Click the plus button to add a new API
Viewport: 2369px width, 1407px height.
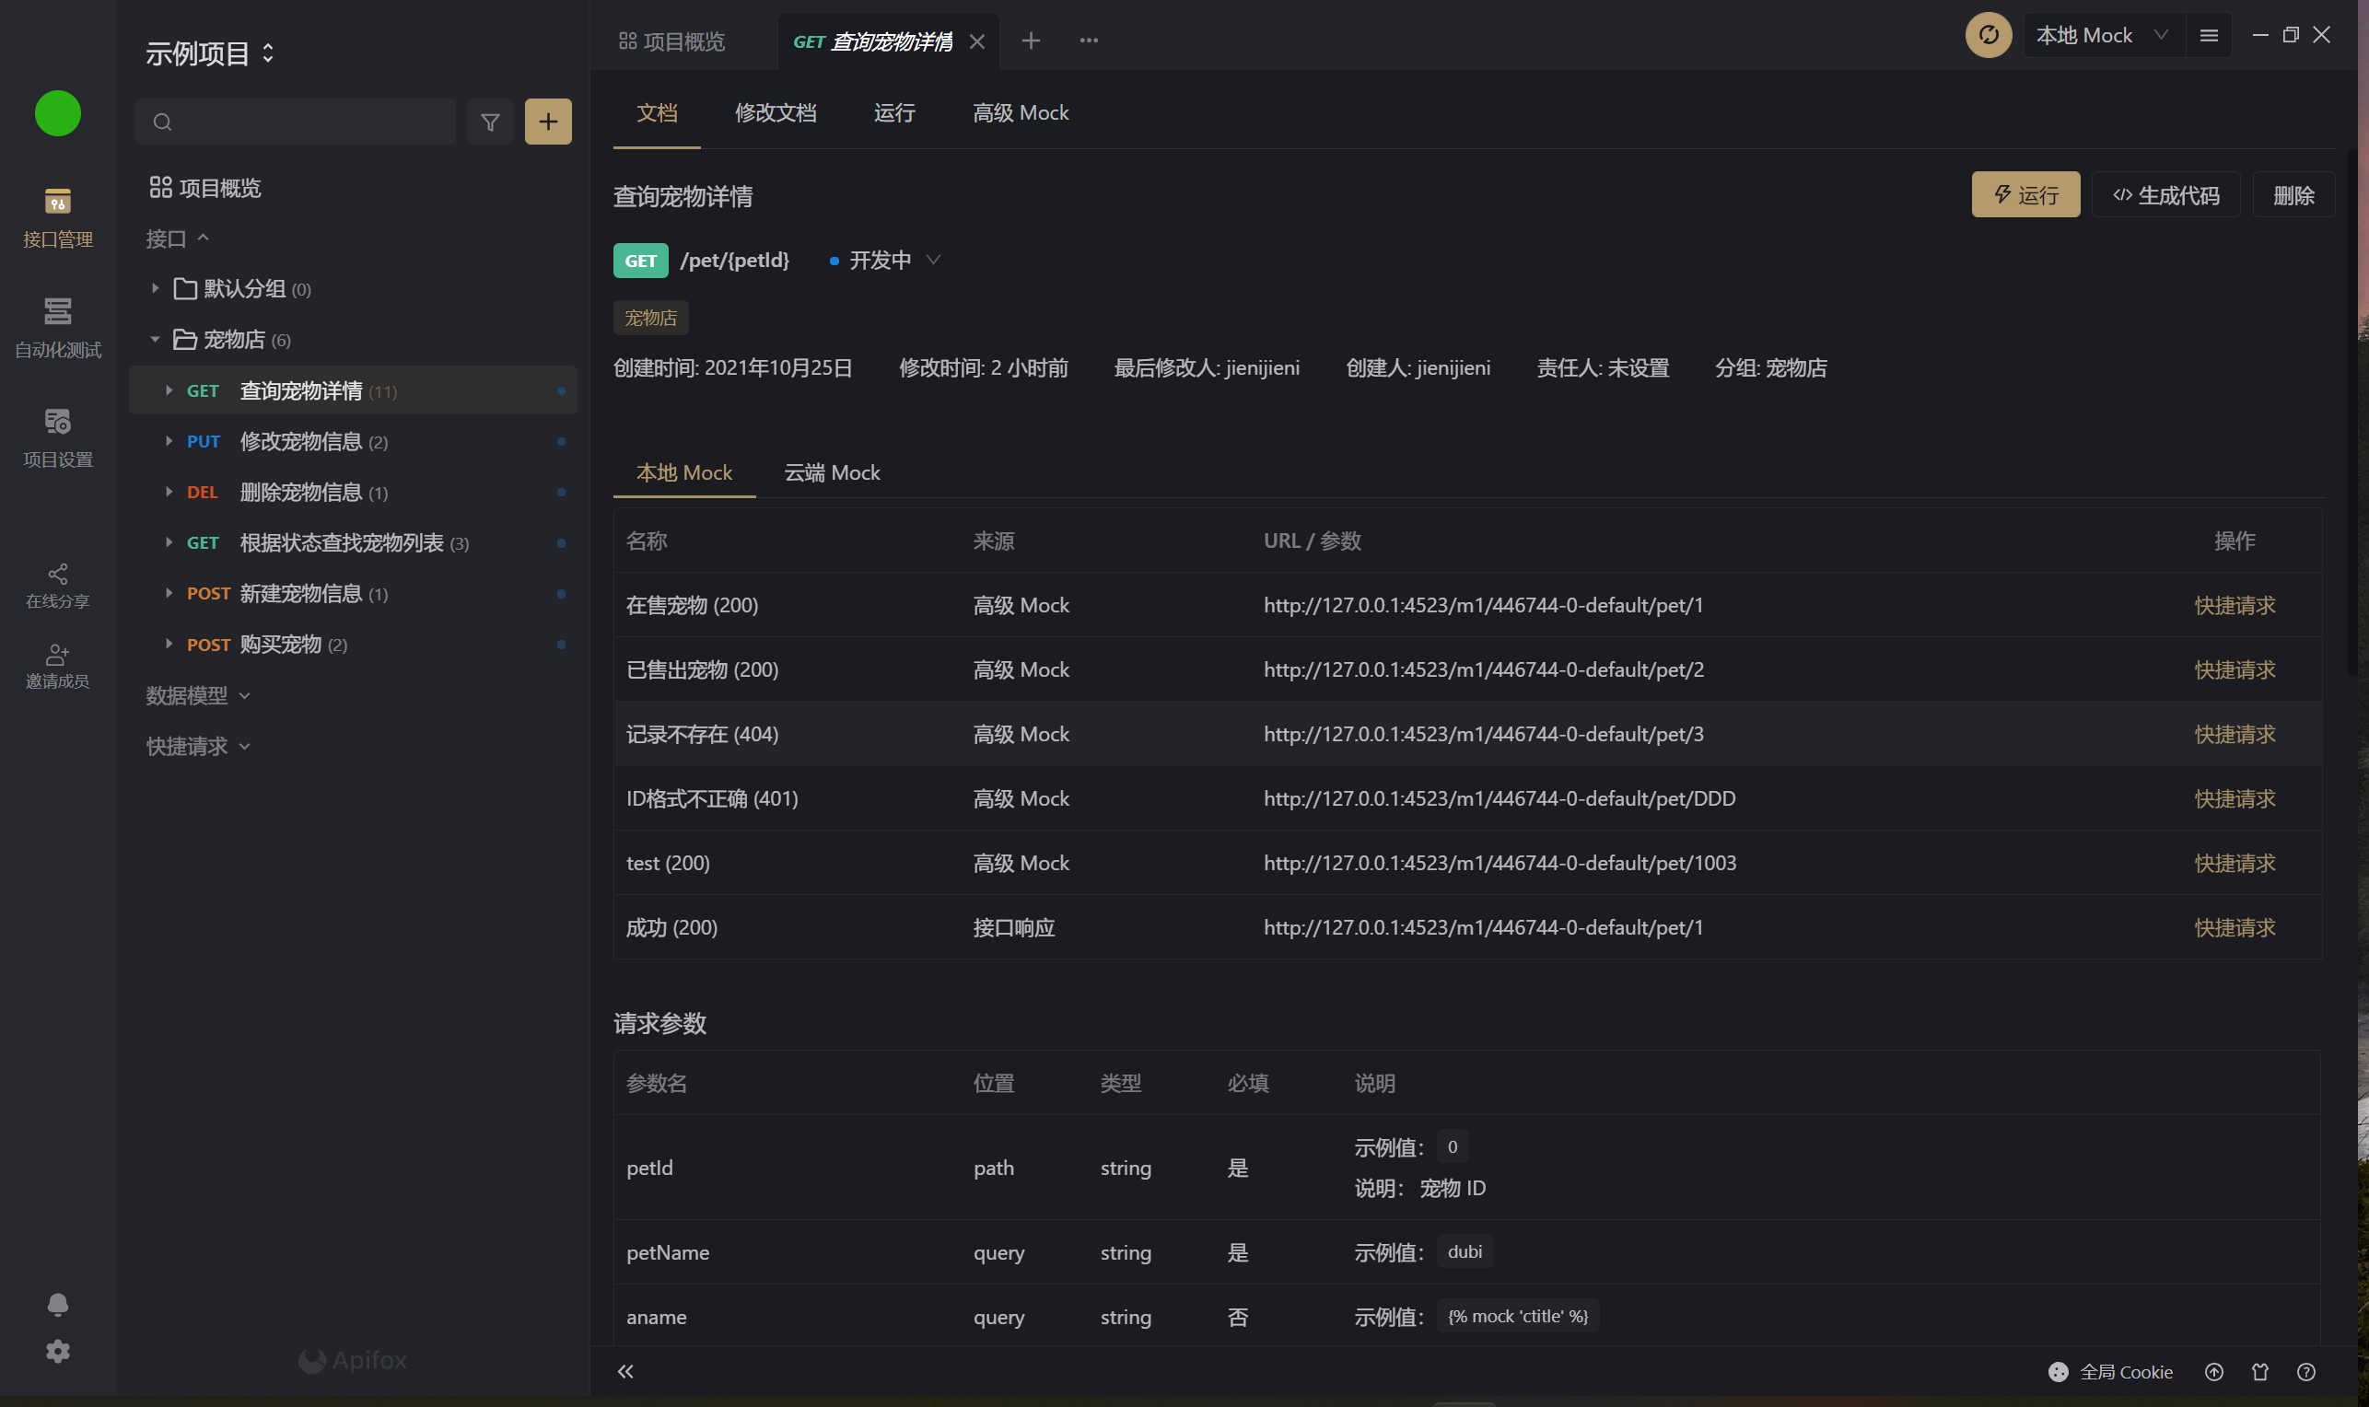tap(548, 122)
